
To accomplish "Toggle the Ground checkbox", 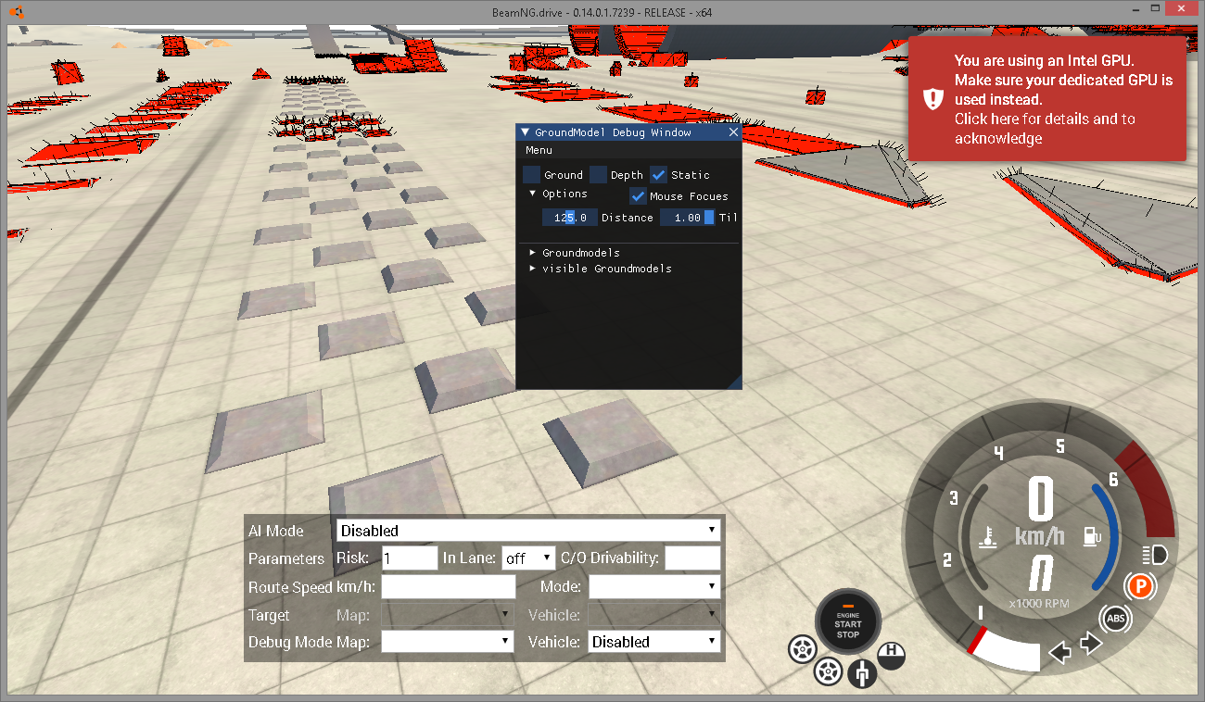I will click(x=531, y=174).
